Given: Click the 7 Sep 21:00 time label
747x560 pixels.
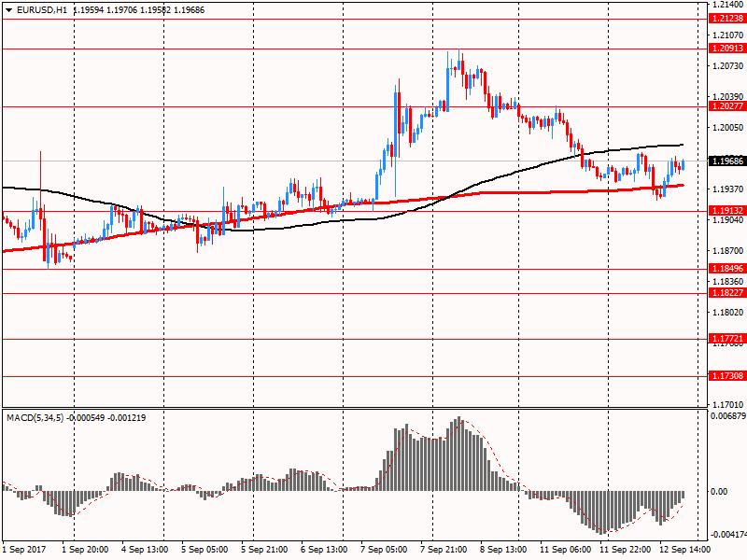Looking at the screenshot, I should coord(444,550).
